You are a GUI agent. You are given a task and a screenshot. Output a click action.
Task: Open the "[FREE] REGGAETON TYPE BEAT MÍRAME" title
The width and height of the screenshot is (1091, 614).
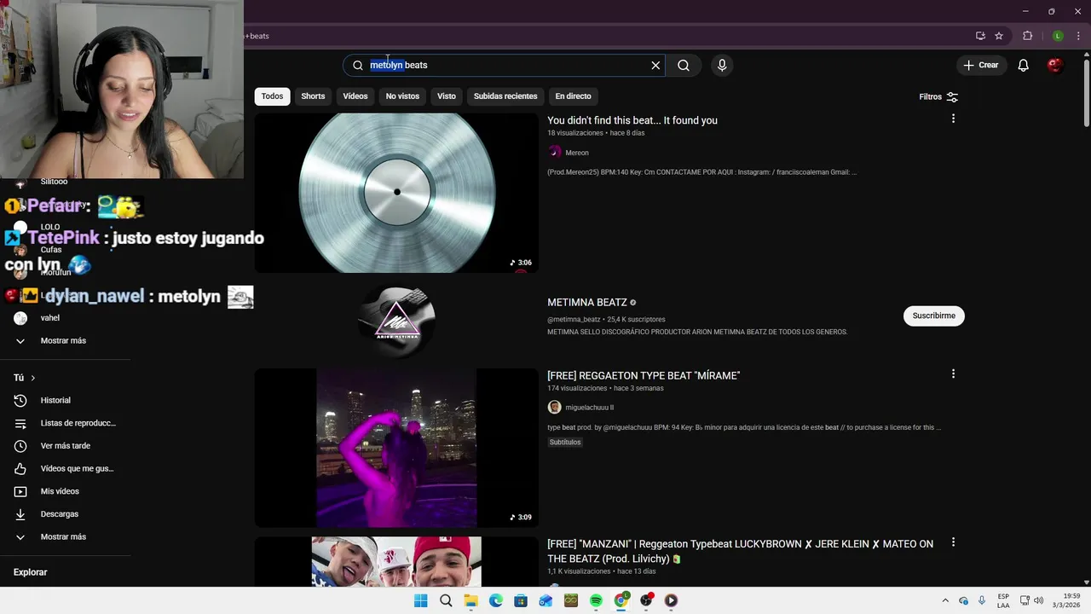pyautogui.click(x=644, y=375)
